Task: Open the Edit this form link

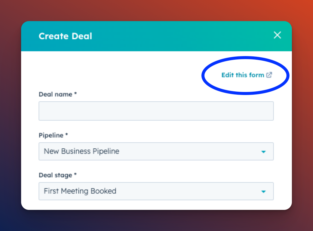Action: 242,75
